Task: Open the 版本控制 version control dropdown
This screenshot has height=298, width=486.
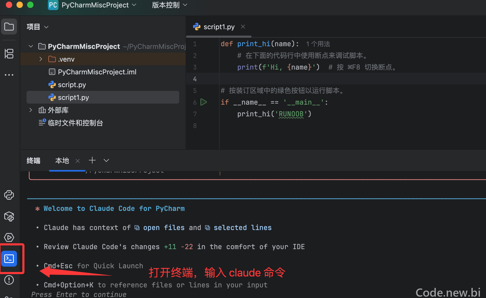Action: [170, 5]
